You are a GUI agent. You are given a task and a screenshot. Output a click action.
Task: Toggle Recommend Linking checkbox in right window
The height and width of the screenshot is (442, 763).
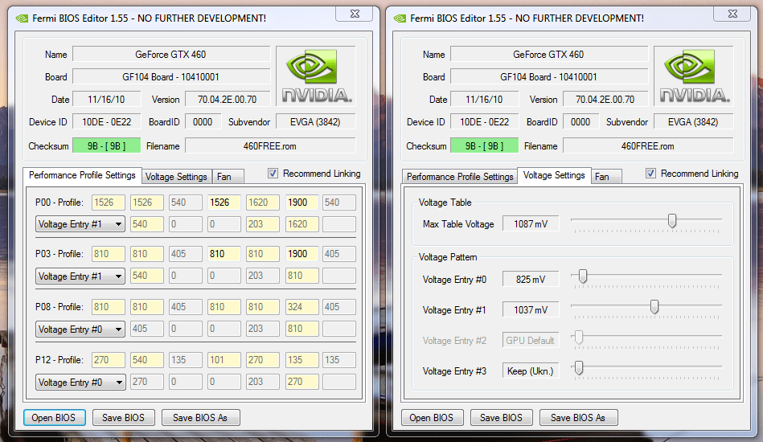650,174
